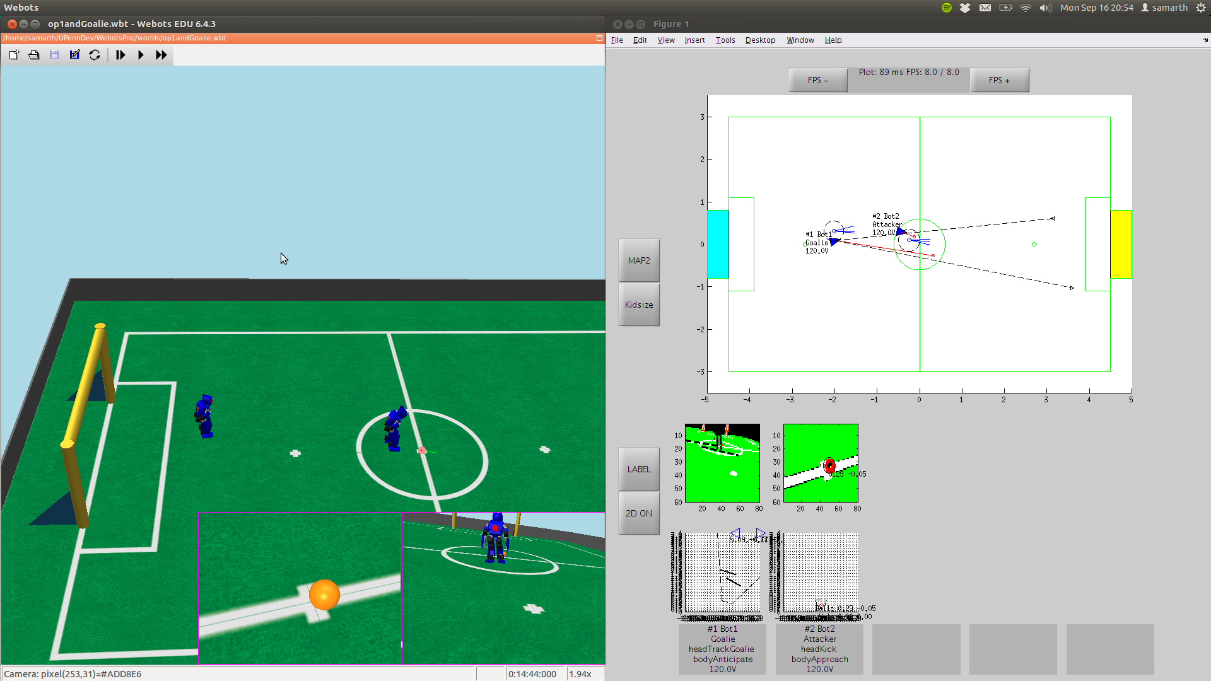Select the #1 Bot1 Goalie status panel
The width and height of the screenshot is (1211, 681).
723,649
